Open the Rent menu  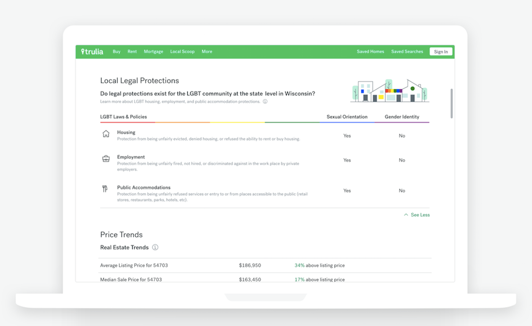pos(132,52)
